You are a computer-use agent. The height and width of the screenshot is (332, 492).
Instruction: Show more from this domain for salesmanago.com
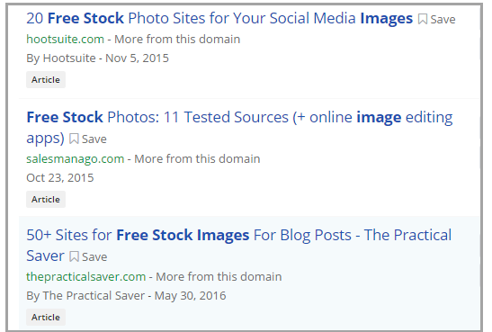(x=197, y=158)
